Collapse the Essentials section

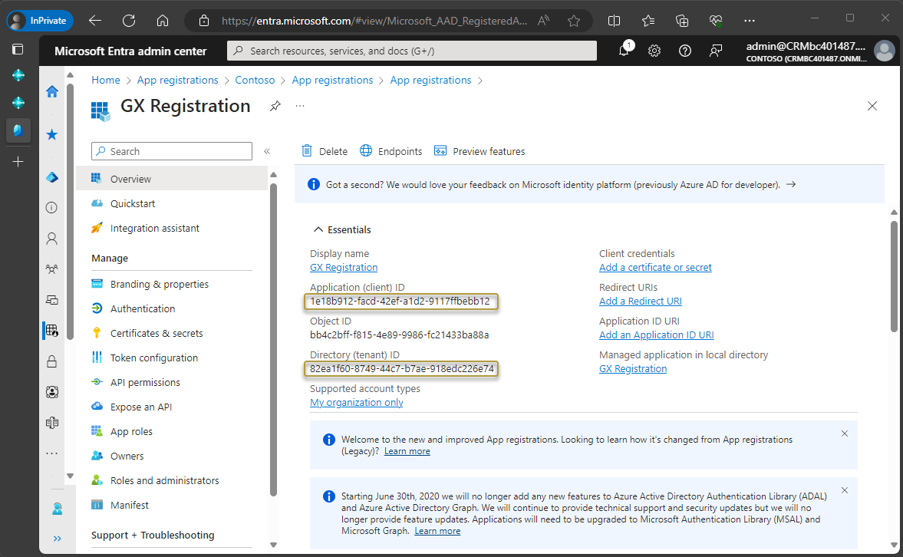tap(318, 229)
